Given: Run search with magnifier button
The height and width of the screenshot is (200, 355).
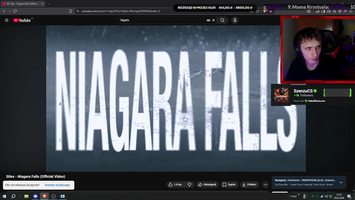Looking at the screenshot, I should click(222, 20).
